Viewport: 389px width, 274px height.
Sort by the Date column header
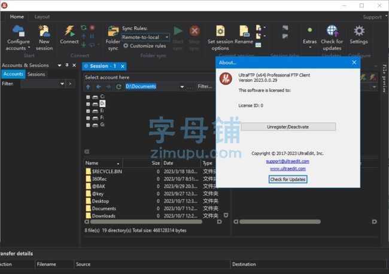click(181, 163)
